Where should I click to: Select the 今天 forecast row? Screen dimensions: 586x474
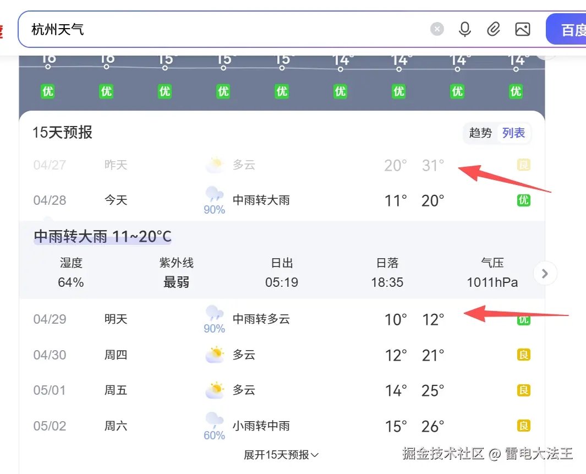pos(116,200)
